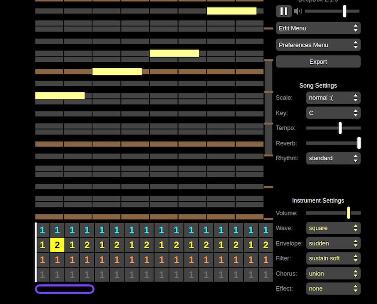377x304 pixels.
Task: Open the Chorus dropdown set to union
Action: click(333, 273)
